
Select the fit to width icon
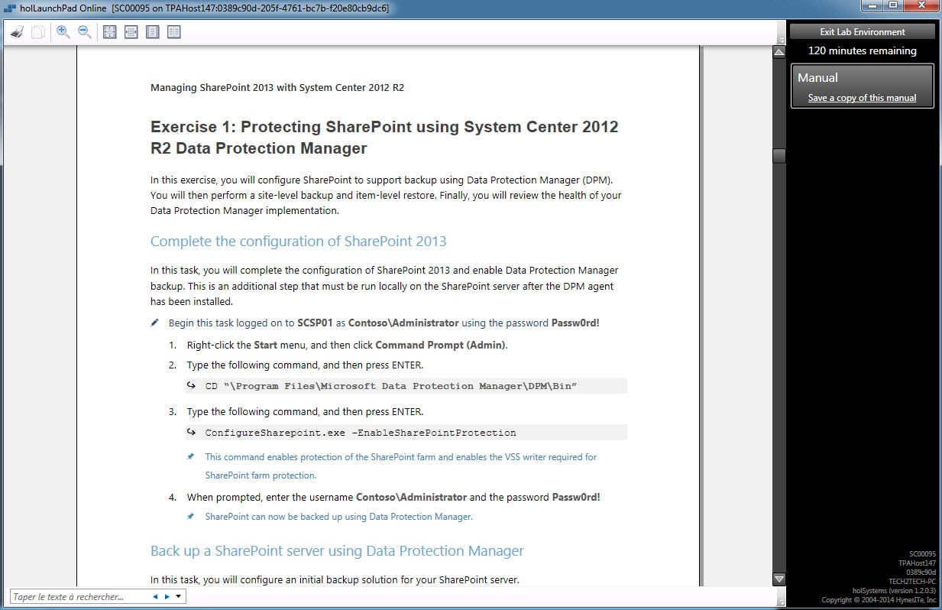131,32
